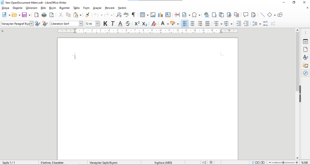Open the Araçlar menu
This screenshot has width=310, height=165.
[97, 8]
